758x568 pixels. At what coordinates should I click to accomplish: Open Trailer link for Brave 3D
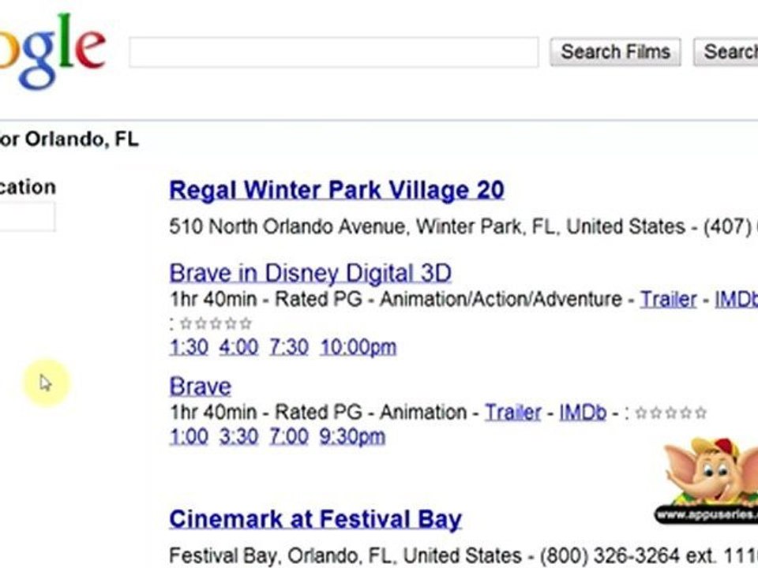668,299
